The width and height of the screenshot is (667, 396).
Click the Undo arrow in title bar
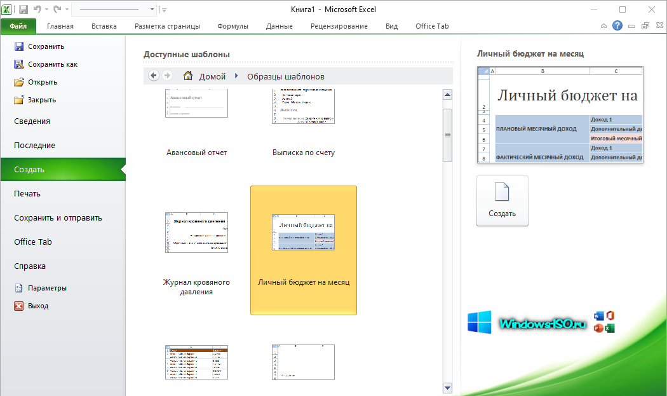coord(37,9)
